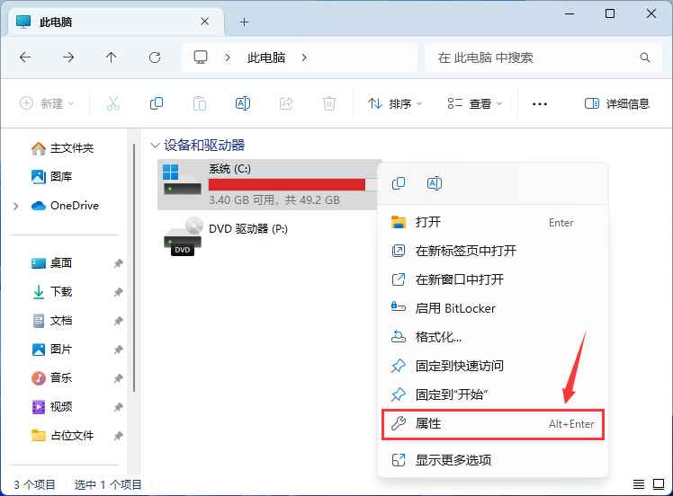Click the pin icon next to 图片

click(119, 350)
